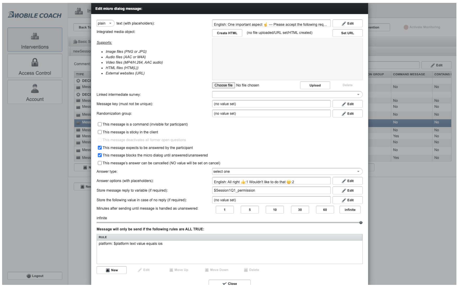The image size is (459, 288).
Task: Enable 'This message is a command' checkbox
Action: 100,124
